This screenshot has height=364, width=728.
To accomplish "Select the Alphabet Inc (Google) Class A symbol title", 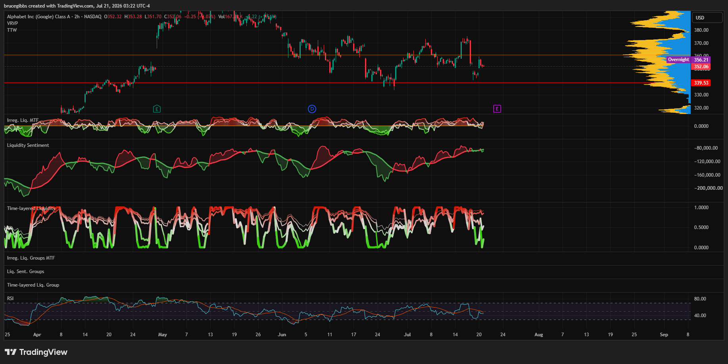I will click(38, 17).
